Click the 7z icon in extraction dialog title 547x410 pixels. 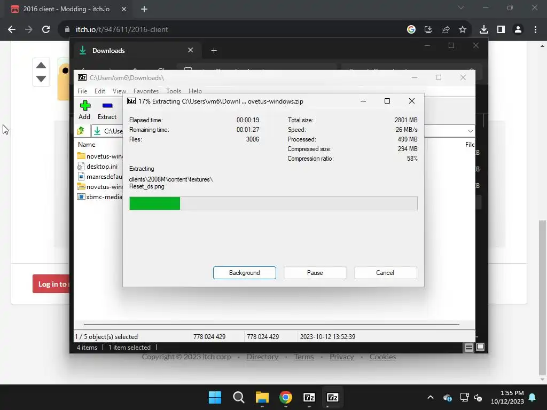coord(131,101)
